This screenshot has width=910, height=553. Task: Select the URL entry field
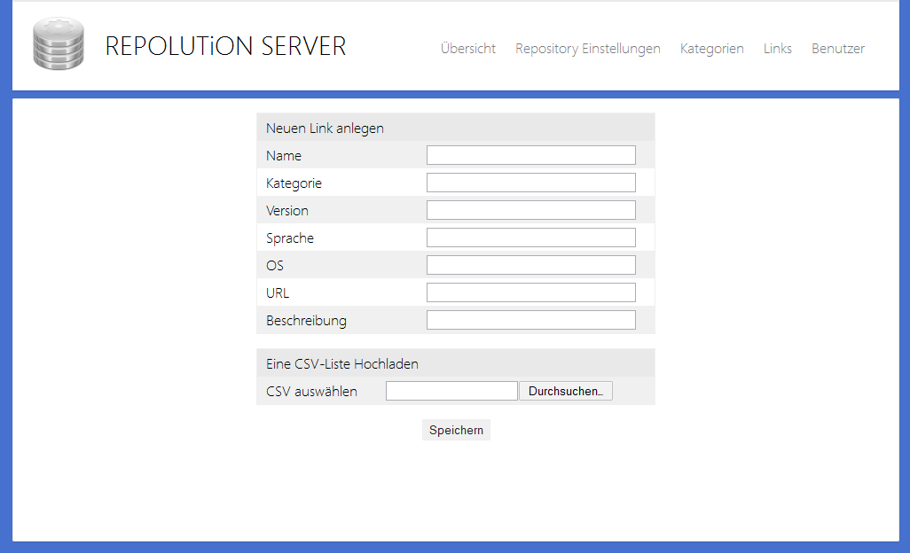click(x=530, y=292)
